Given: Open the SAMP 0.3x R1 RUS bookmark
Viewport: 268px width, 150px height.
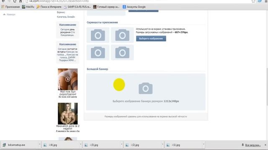Looking at the screenshot, I should [77, 7].
